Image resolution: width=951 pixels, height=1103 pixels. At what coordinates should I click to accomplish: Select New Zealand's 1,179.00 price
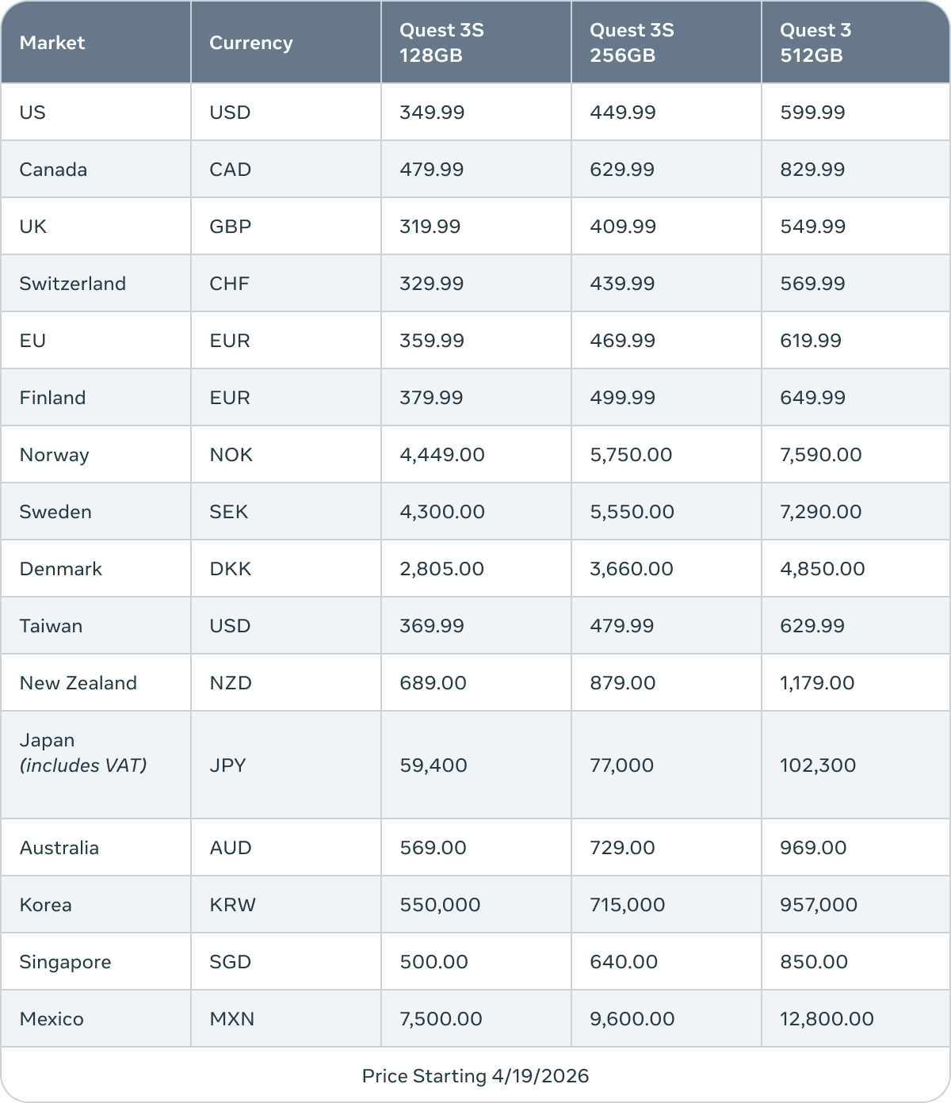(x=817, y=683)
